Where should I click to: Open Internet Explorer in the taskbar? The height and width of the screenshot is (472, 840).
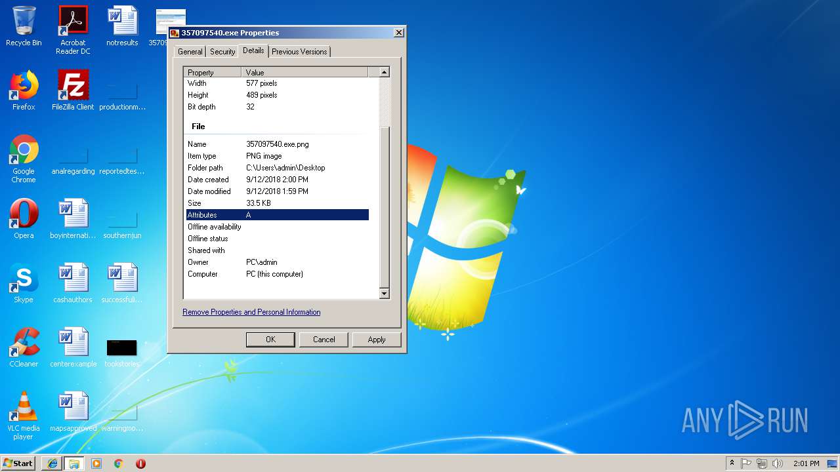[x=52, y=463]
